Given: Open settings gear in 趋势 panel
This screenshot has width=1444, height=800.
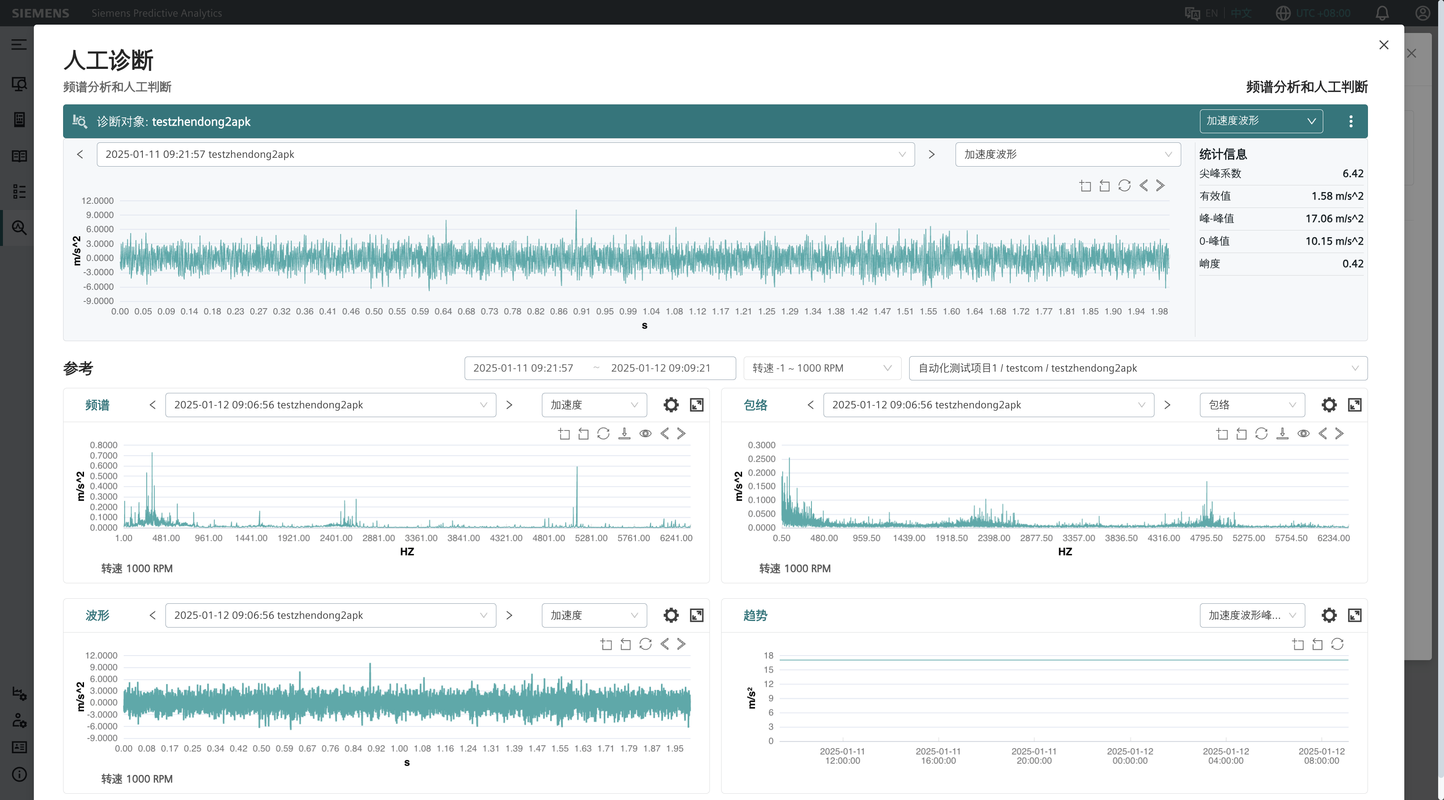Looking at the screenshot, I should coord(1329,615).
